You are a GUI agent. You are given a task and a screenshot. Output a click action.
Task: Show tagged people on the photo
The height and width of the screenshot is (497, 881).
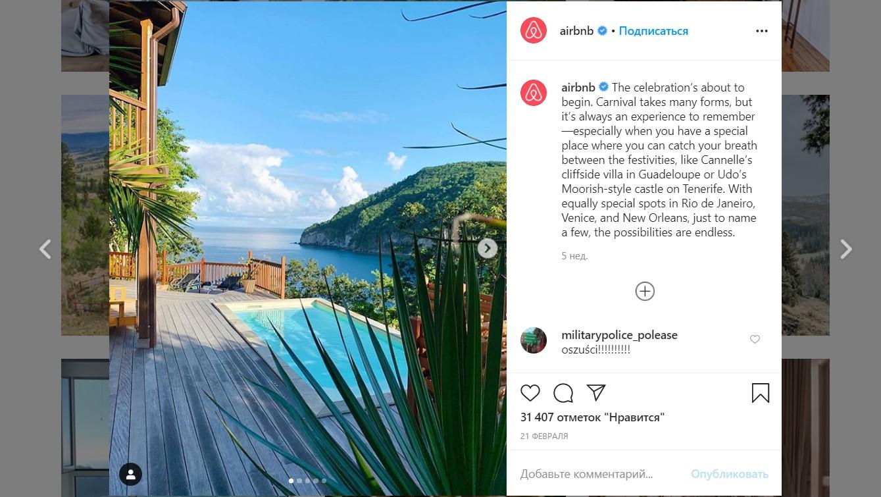tap(130, 474)
